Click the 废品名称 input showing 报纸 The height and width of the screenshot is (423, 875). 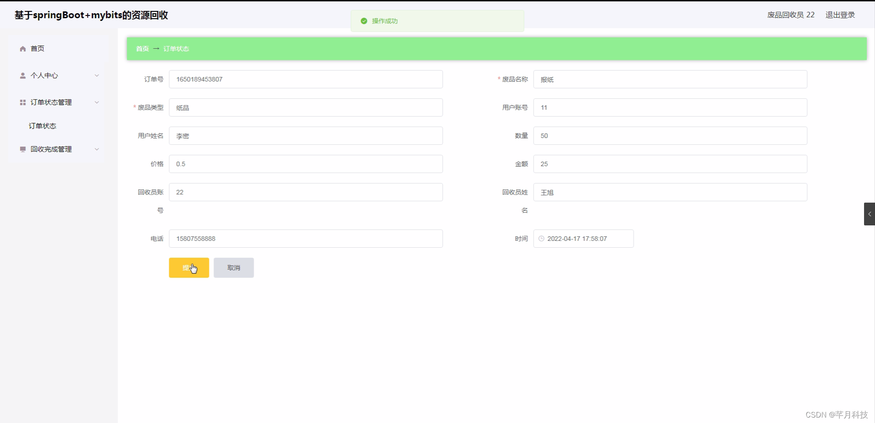pos(671,79)
